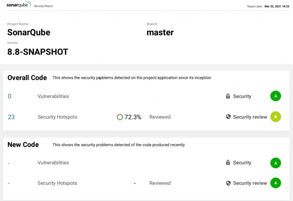Viewport: 293px width, 201px height.
Task: Click the yellow-green B Security review rating in Overall Code
Action: point(276,117)
